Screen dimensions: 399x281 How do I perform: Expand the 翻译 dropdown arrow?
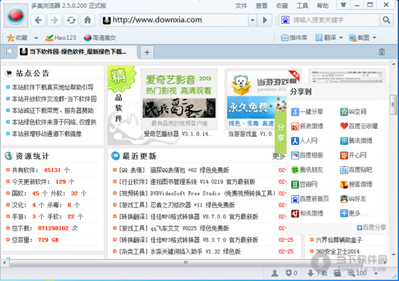click(340, 38)
